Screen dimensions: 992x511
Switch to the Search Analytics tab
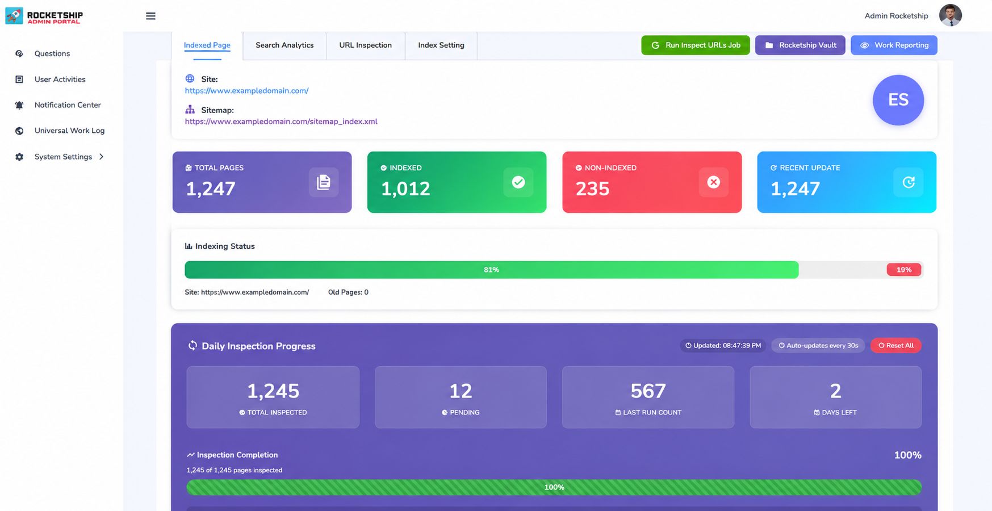(284, 45)
